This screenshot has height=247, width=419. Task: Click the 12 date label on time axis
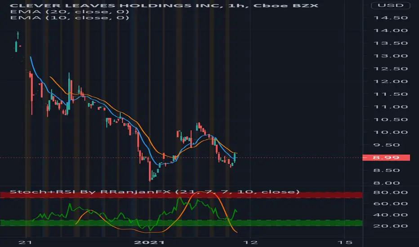click(x=251, y=243)
